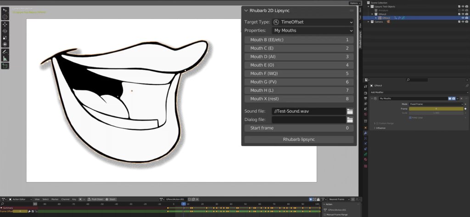Viewport: 470px width, 217px height.
Task: Open the Select menu in Action Editor
Action: click(x=45, y=199)
